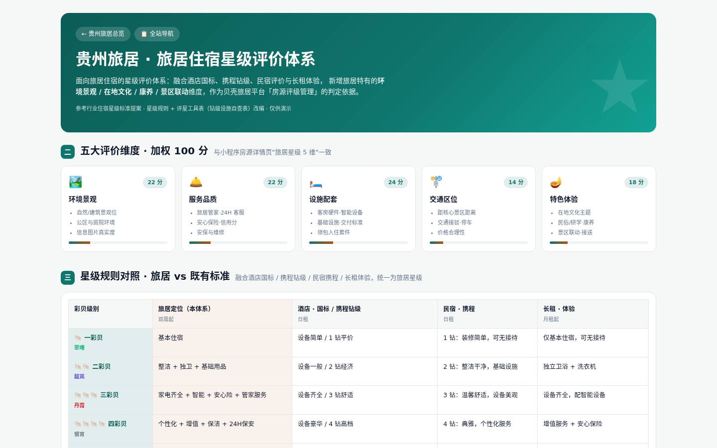717x448 pixels.
Task: Click section number icon beside 星级规则对照
Action: (68, 278)
